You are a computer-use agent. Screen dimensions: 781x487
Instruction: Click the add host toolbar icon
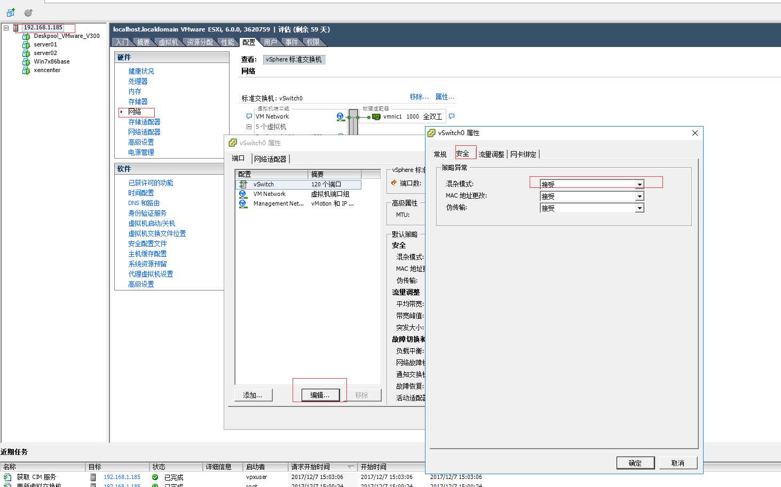pyautogui.click(x=11, y=12)
